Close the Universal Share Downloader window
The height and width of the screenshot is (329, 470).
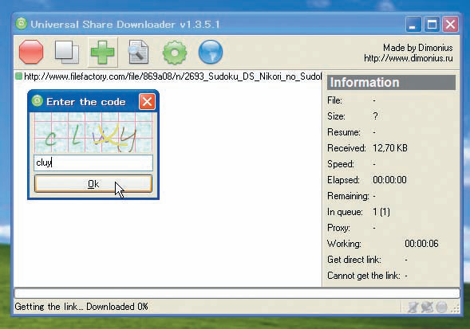[450, 24]
